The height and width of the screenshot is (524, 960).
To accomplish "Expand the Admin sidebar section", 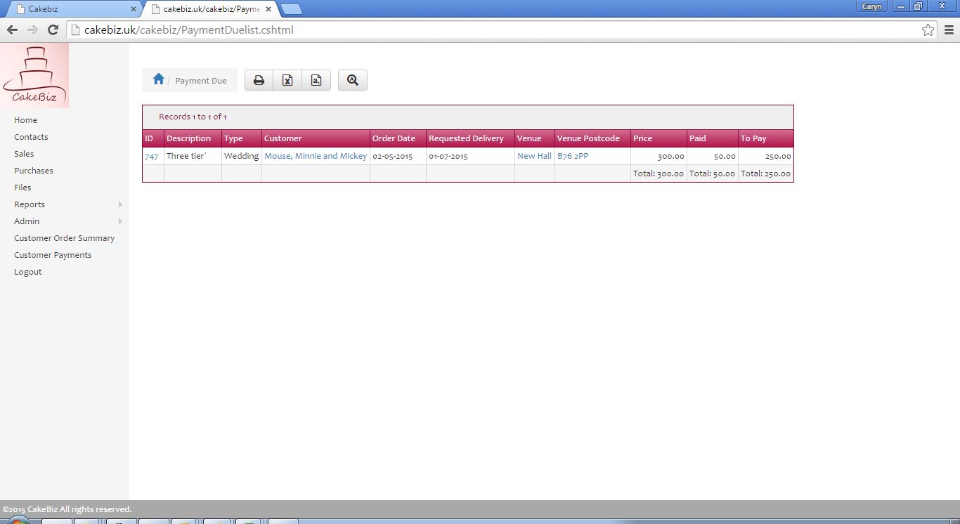I will (x=27, y=221).
